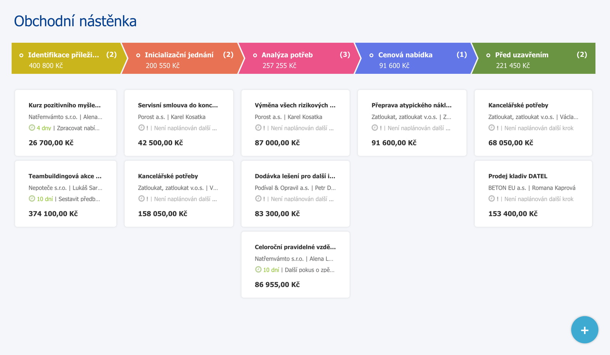The image size is (610, 355).
Task: Click circle marker in Identifikace příležitosti stage
Action: pos(21,55)
